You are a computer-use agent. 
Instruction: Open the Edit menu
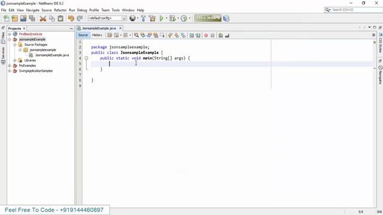[x=11, y=10]
